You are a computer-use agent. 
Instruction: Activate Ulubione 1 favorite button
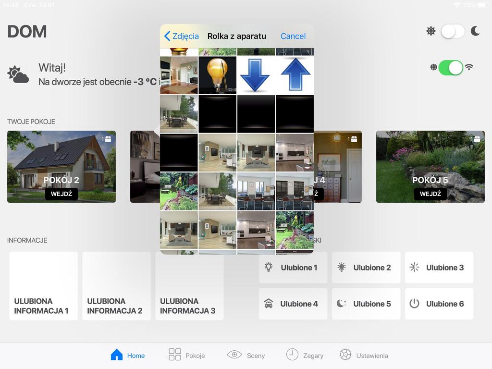coord(293,267)
